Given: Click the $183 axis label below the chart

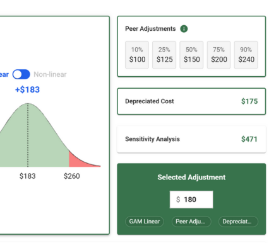Looking at the screenshot, I should [28, 176].
